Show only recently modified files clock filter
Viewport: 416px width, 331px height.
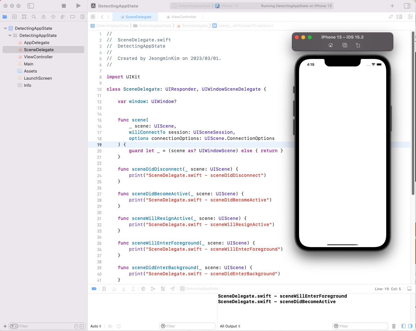pyautogui.click(x=76, y=326)
